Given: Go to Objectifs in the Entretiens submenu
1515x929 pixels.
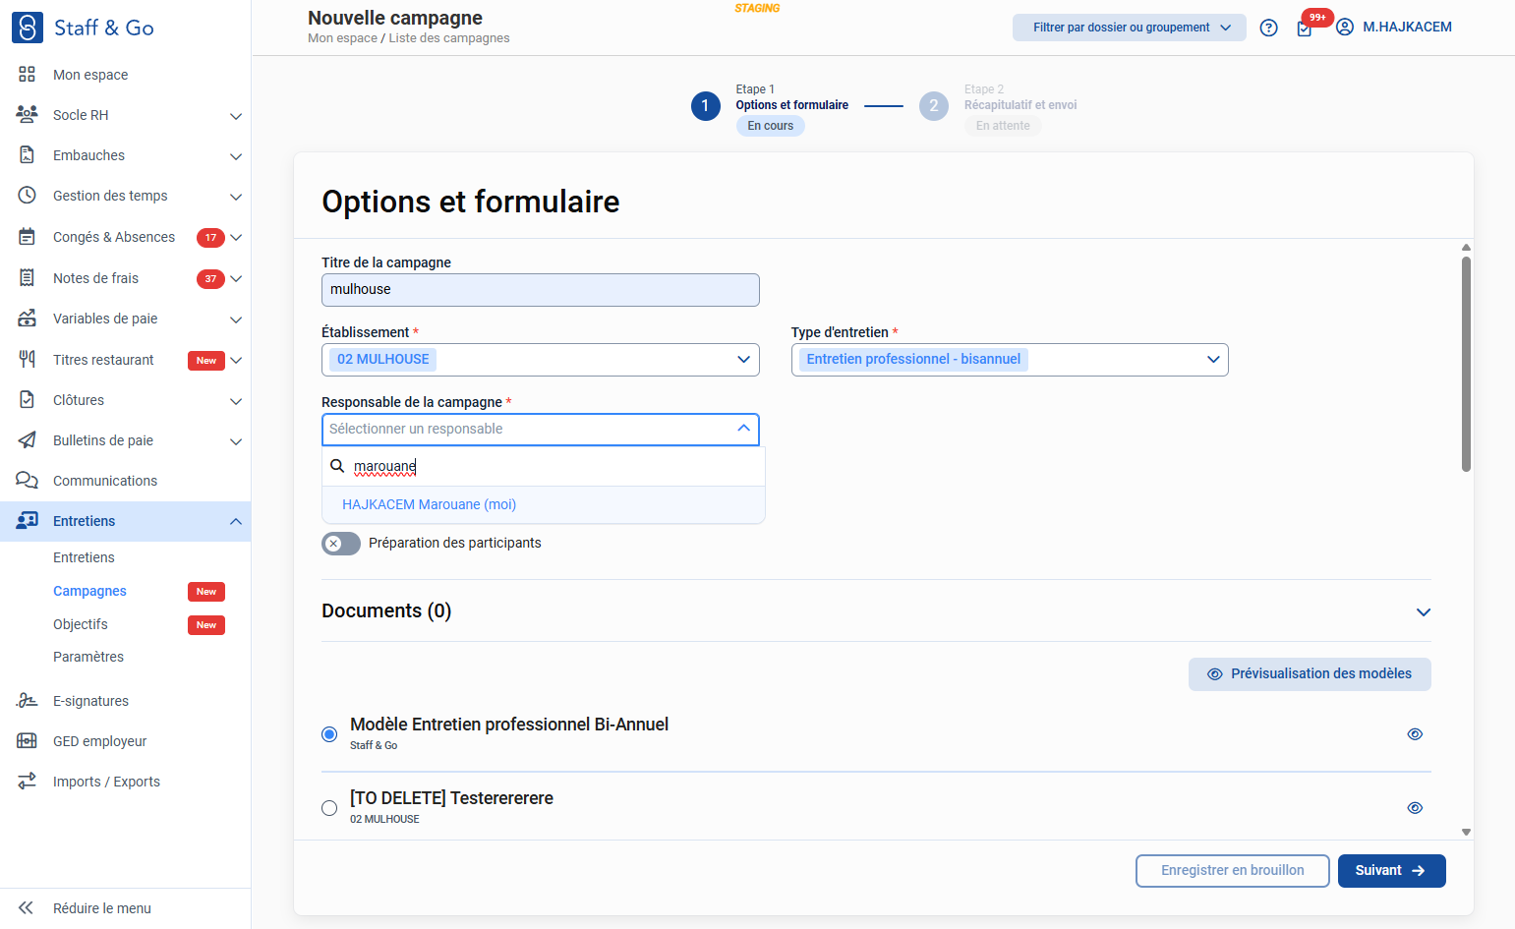Looking at the screenshot, I should click(81, 624).
